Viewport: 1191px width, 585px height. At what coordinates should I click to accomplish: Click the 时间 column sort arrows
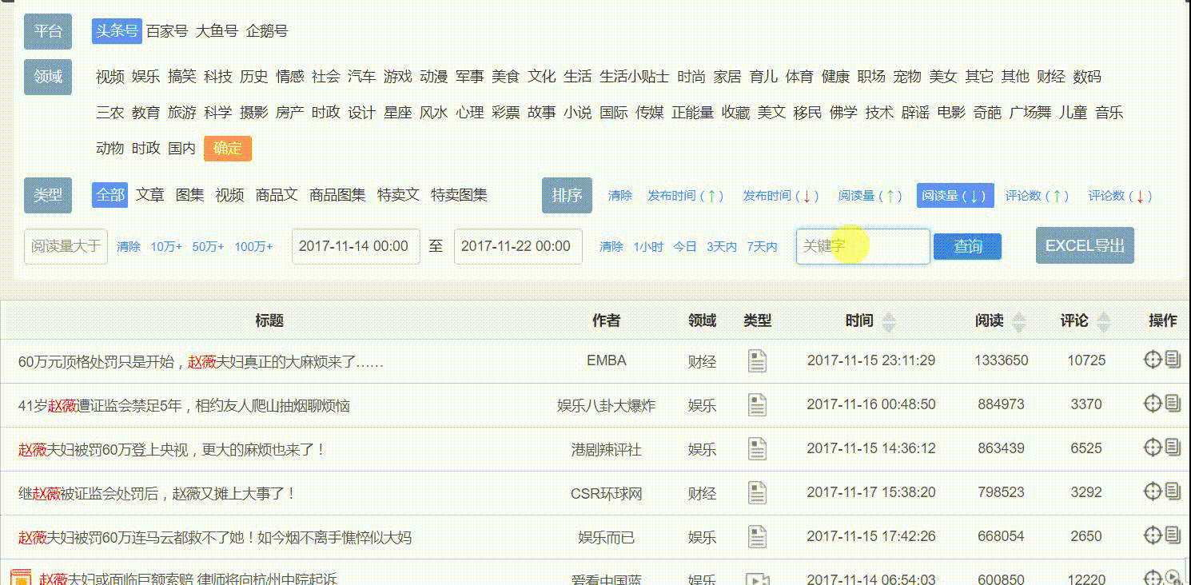click(890, 320)
